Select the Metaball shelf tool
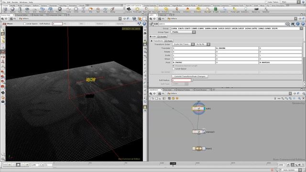306x172 pixels. click(42, 10)
